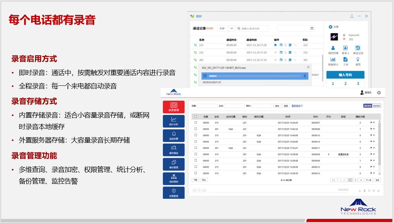Image resolution: width=394 pixels, height=223 pixels.
Task: Click the 导出 export button
Action: (x=204, y=180)
